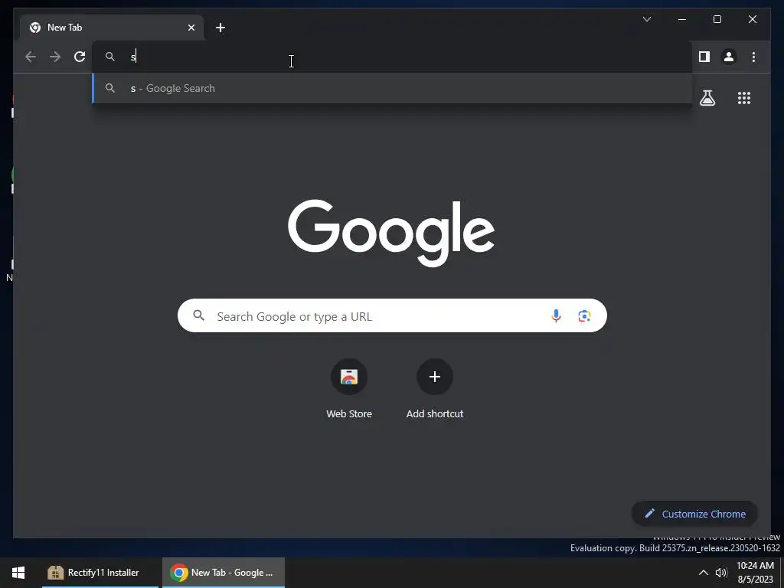Focus the Search Google or type a URL box
Image resolution: width=784 pixels, height=588 pixels.
pos(392,315)
